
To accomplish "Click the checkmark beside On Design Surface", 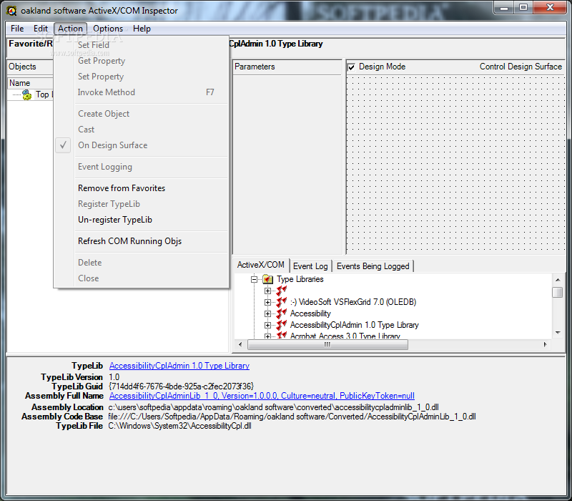I will (63, 145).
